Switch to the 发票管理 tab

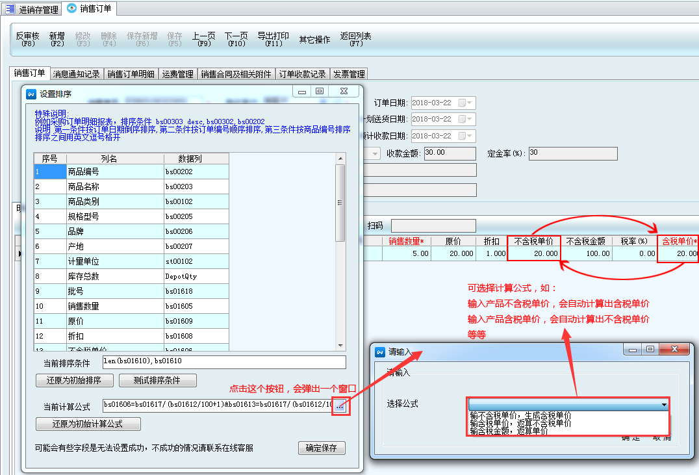click(x=349, y=74)
